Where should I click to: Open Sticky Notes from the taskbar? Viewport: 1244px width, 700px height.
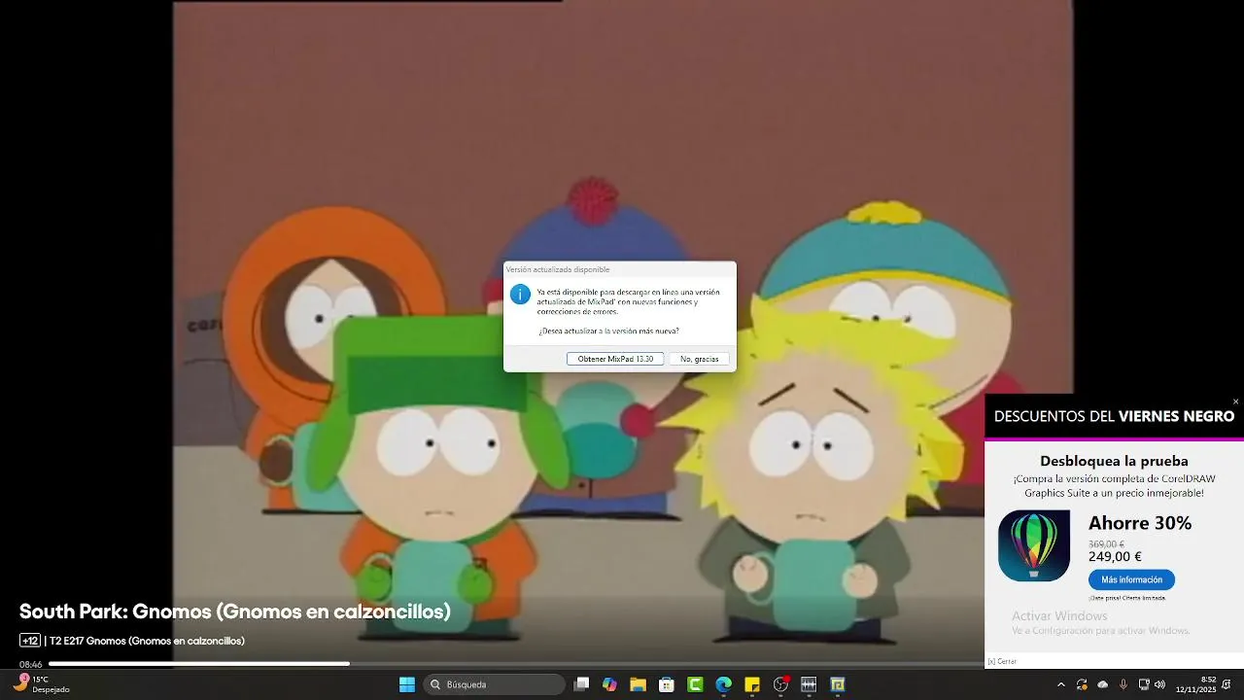752,684
